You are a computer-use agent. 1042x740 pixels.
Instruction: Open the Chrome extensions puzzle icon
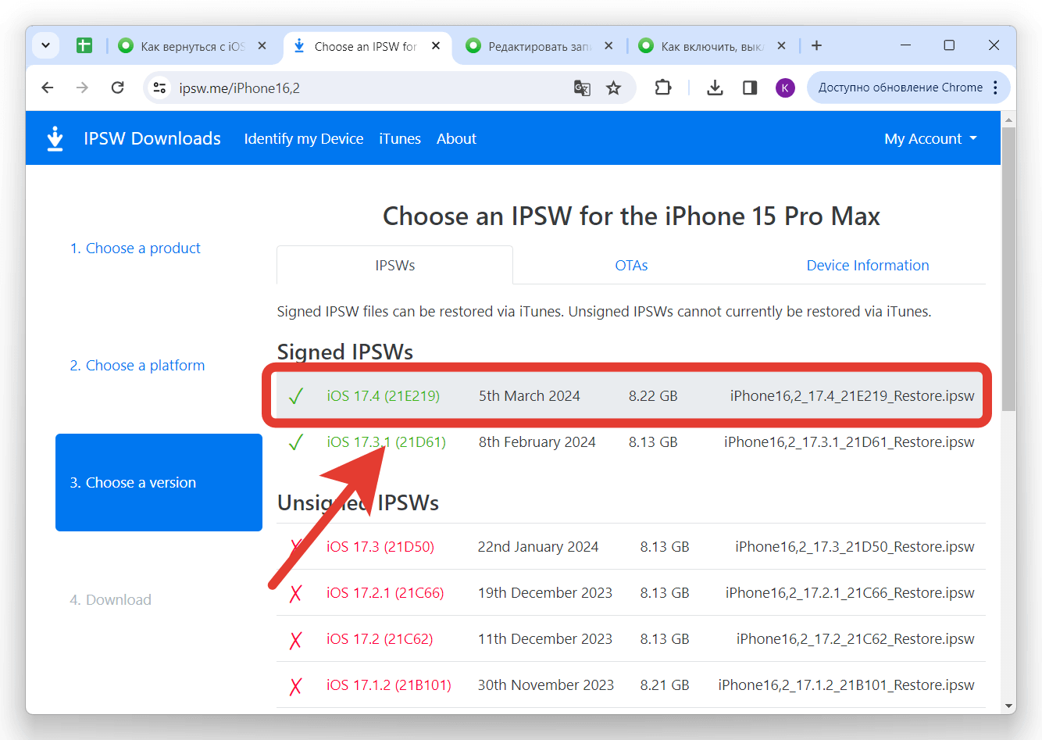click(663, 88)
